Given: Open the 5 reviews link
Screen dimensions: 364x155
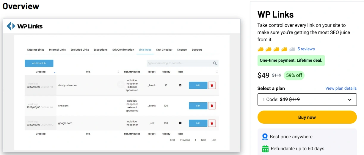Looking at the screenshot, I should pos(306,49).
